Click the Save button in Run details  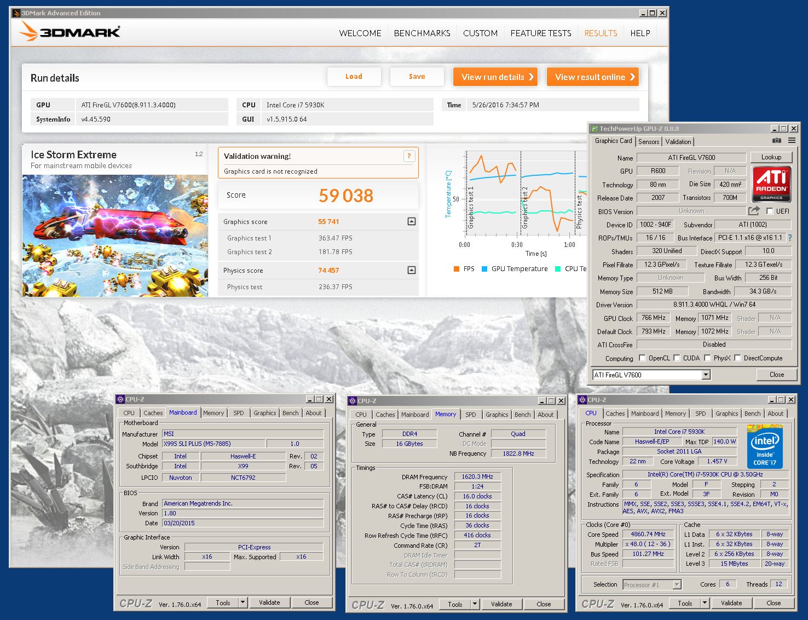tap(417, 77)
